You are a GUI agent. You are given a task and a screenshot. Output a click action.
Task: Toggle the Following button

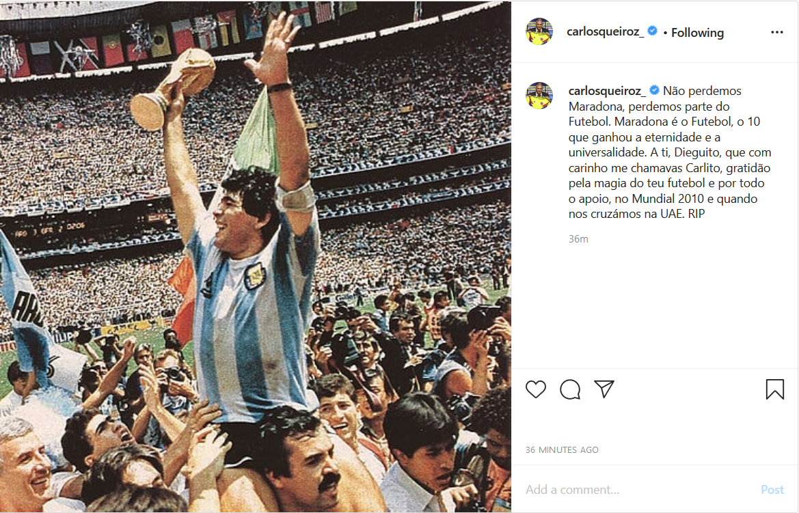697,33
